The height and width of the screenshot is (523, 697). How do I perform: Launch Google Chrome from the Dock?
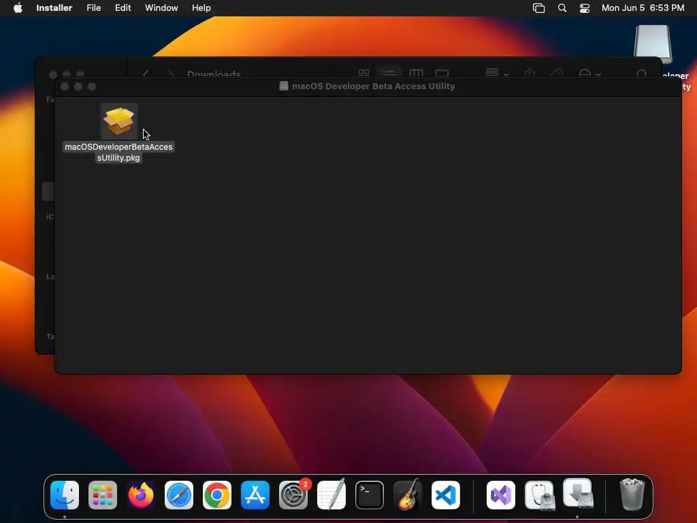pyautogui.click(x=217, y=495)
